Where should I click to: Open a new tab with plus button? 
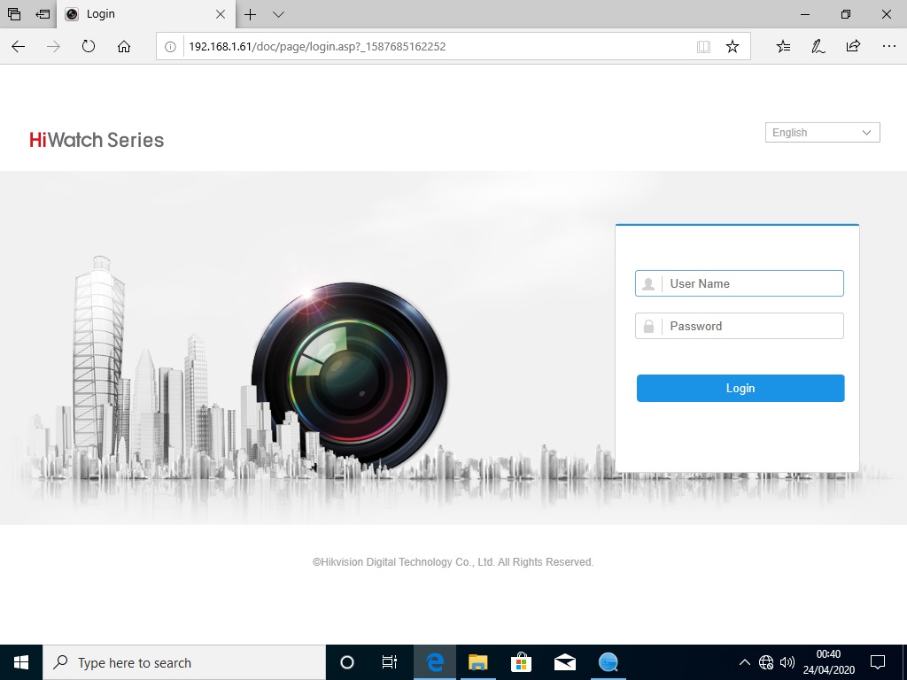pos(251,14)
